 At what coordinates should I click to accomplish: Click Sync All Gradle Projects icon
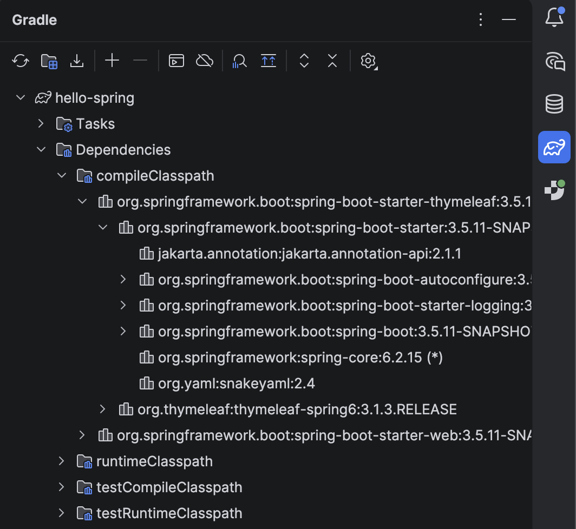pyautogui.click(x=21, y=61)
